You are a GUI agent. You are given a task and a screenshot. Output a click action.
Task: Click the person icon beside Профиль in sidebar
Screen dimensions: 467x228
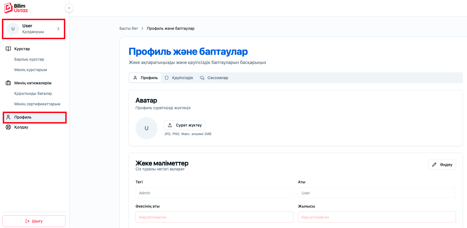coord(8,117)
